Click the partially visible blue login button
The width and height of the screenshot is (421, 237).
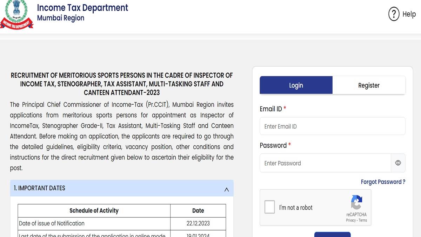(x=332, y=235)
